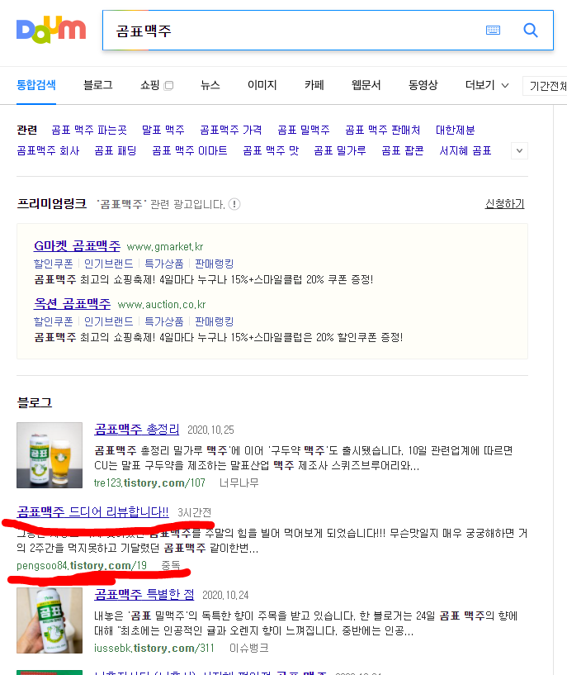
Task: Click related search 곰표 맥주 맛
Action: point(271,150)
